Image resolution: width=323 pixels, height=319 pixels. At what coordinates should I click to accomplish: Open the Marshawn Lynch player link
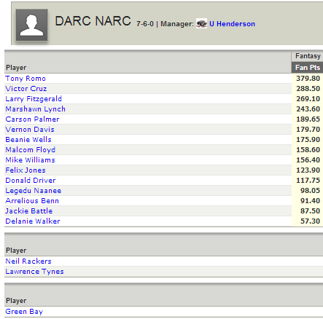[x=36, y=109]
